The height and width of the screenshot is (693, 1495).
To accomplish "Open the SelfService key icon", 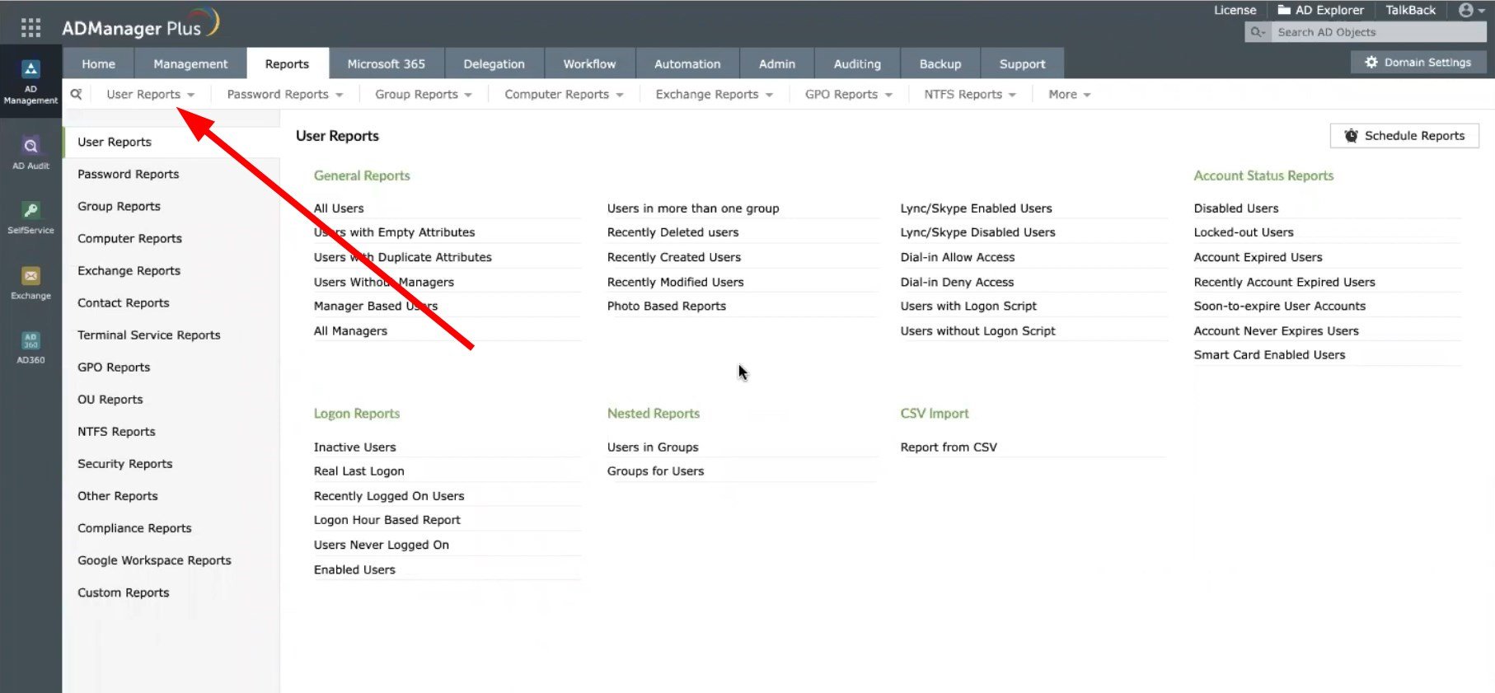I will click(30, 218).
